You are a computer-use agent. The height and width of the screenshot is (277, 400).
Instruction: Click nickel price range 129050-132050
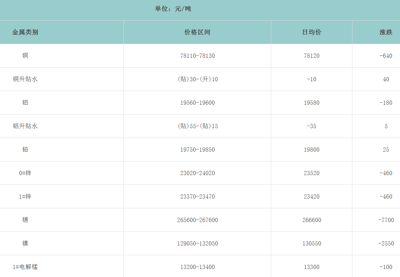[x=197, y=243]
